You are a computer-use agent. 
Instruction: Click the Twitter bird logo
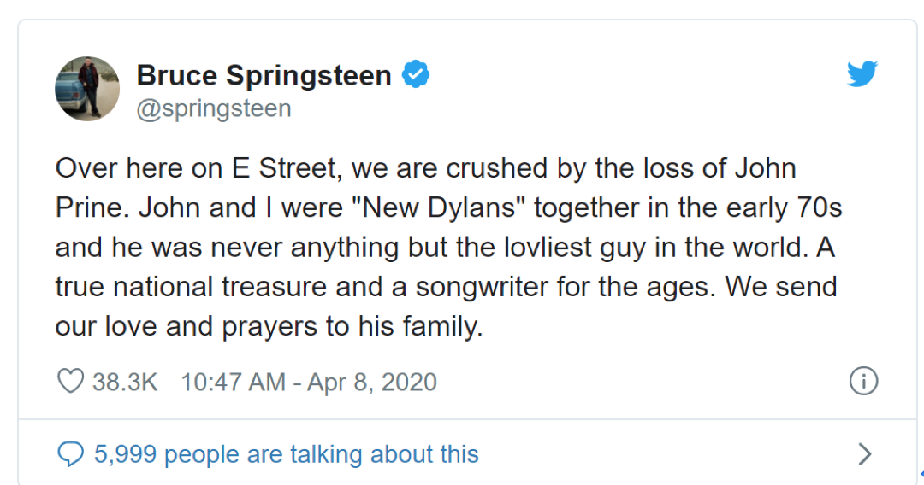(862, 74)
